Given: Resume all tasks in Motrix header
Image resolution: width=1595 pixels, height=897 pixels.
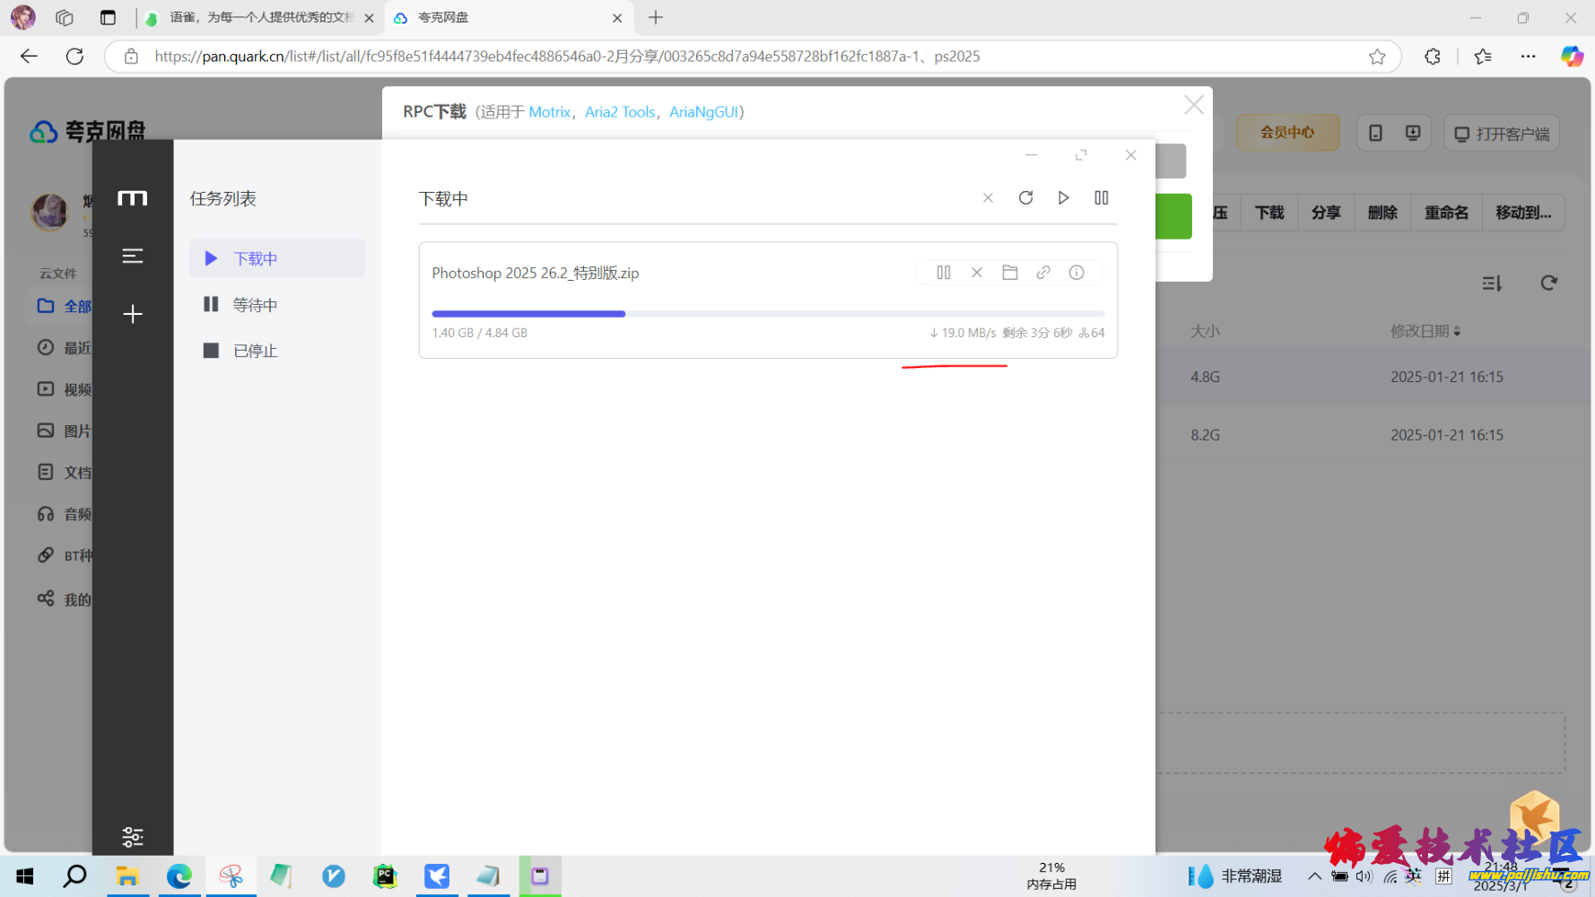Looking at the screenshot, I should point(1064,198).
